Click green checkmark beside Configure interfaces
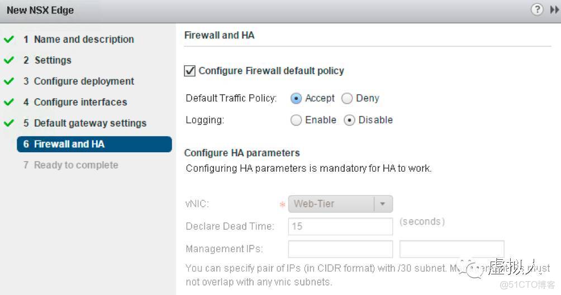The width and height of the screenshot is (561, 295). pos(8,102)
